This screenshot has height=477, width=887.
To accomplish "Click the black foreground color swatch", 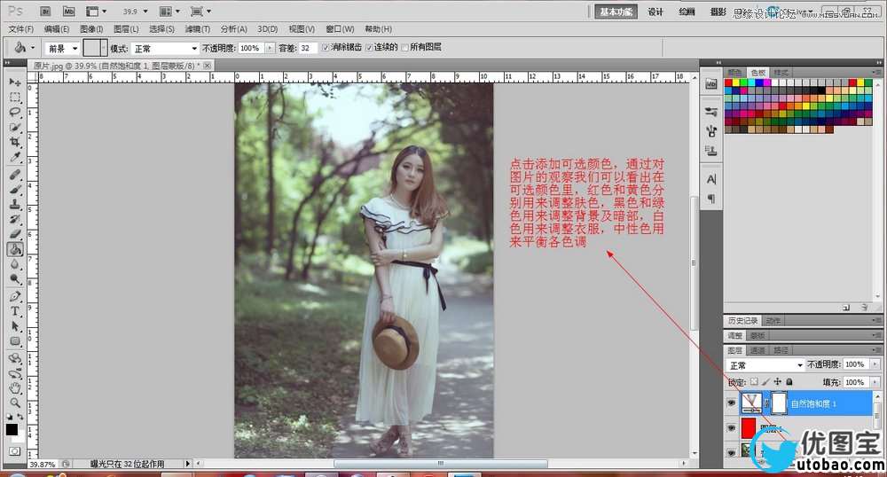I will [x=12, y=429].
